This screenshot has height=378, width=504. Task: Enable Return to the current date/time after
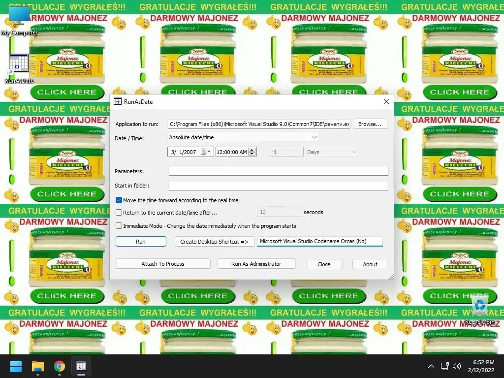119,213
